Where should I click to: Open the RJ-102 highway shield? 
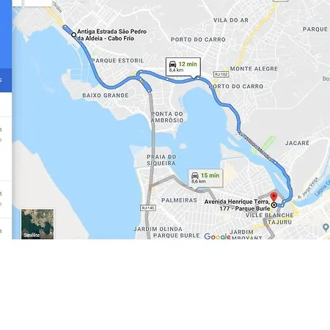(221, 74)
